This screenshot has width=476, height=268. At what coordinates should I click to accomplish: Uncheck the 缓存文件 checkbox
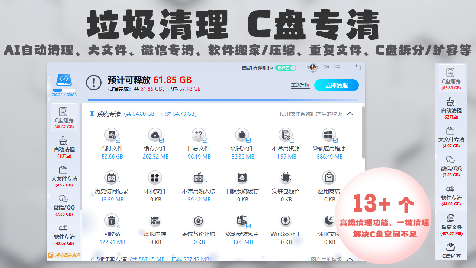[x=161, y=140]
